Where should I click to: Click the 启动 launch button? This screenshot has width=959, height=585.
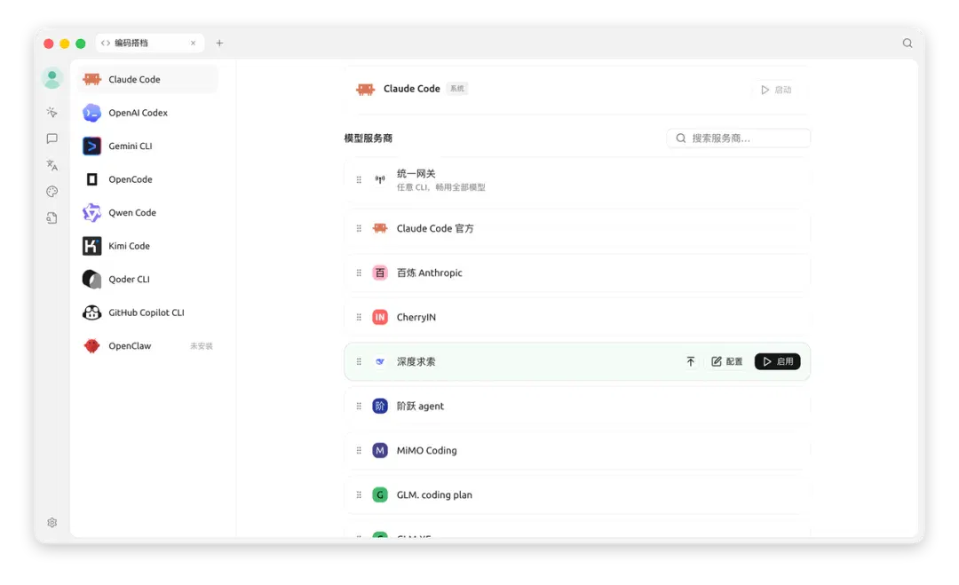[776, 90]
